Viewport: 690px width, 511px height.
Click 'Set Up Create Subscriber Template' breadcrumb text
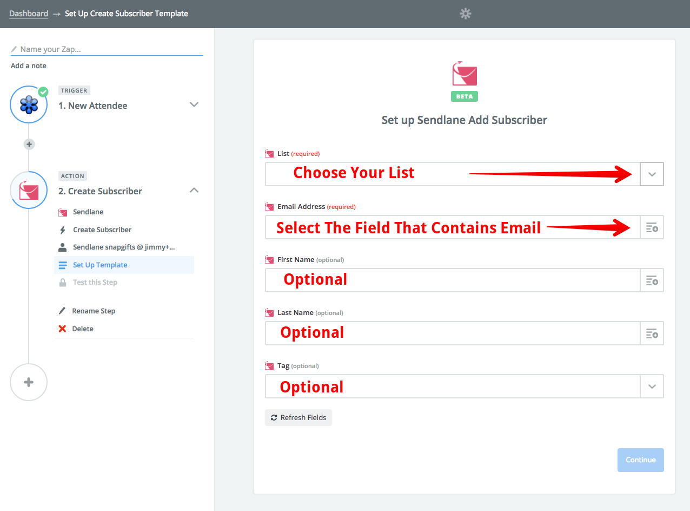(127, 14)
